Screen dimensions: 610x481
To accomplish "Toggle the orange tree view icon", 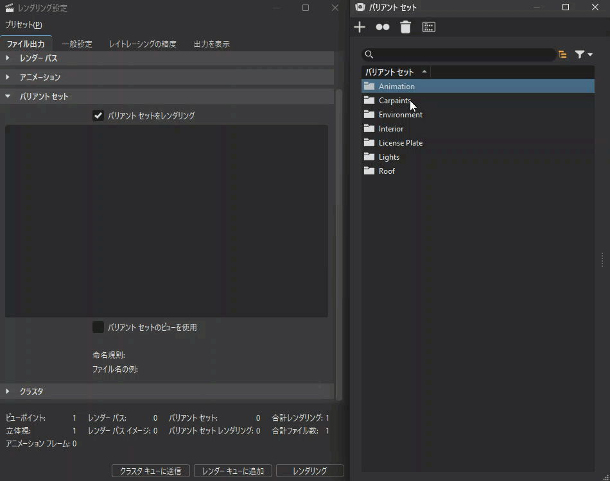I will pyautogui.click(x=562, y=55).
